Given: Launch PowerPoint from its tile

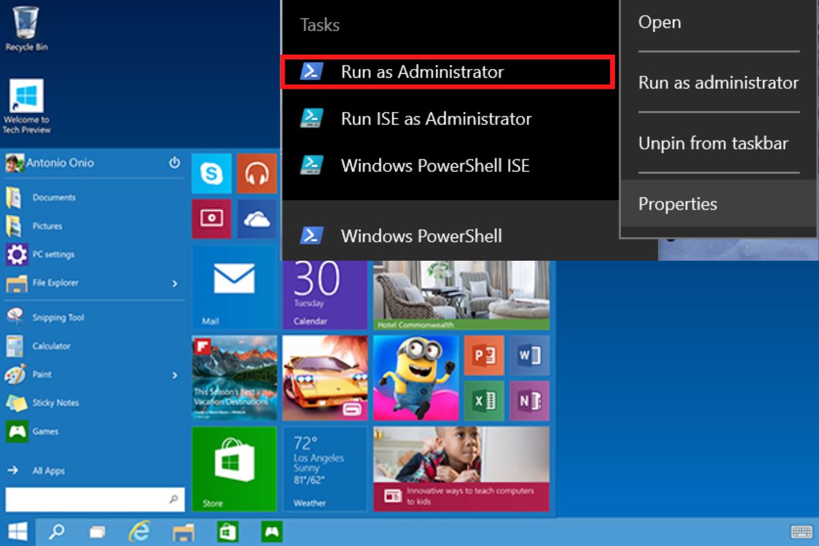Looking at the screenshot, I should pyautogui.click(x=484, y=355).
